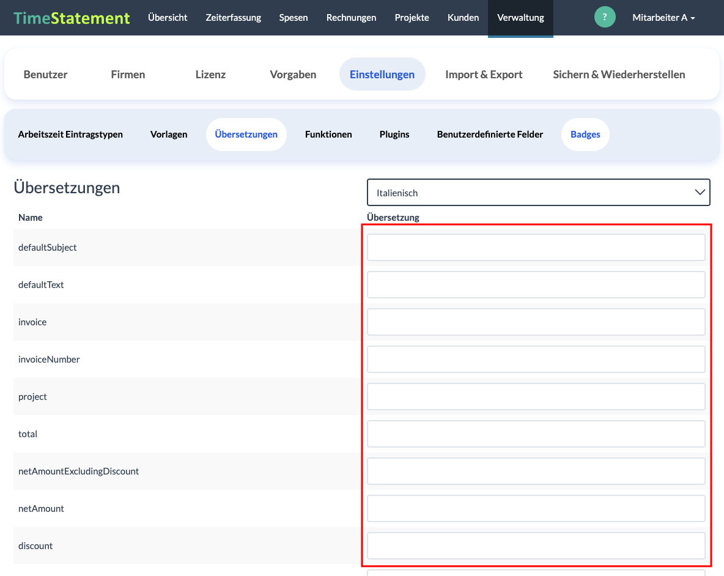Open the Italienisch language dropdown

click(538, 193)
